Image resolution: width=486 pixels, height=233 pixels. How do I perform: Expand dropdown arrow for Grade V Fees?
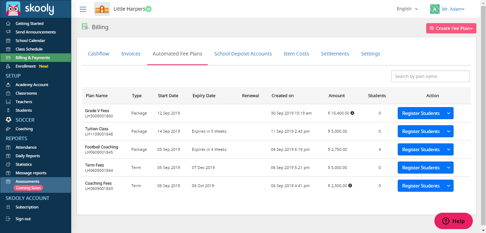(x=449, y=113)
